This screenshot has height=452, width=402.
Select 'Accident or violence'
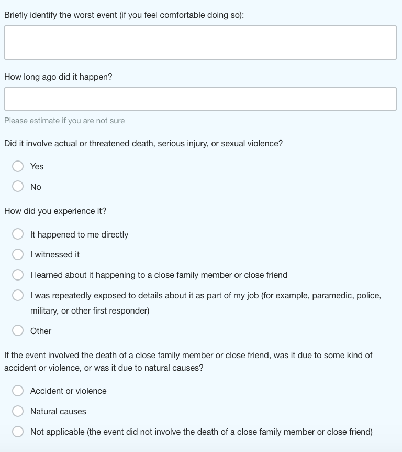pos(18,391)
